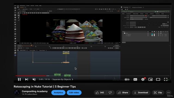Viewport: 174px width, 98px height.
Task: Open more actions three-dot menu
Action: (169, 93)
